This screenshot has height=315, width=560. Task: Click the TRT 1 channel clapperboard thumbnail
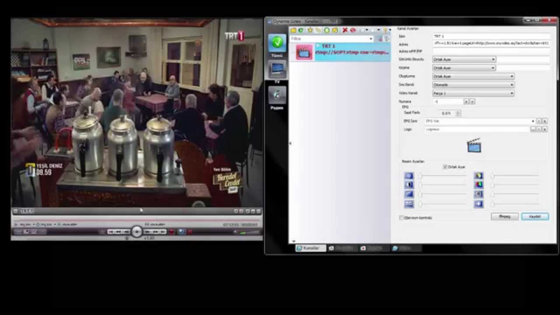[x=304, y=52]
